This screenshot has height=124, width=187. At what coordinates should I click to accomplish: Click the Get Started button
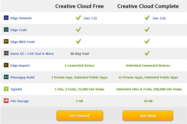pos(80,115)
